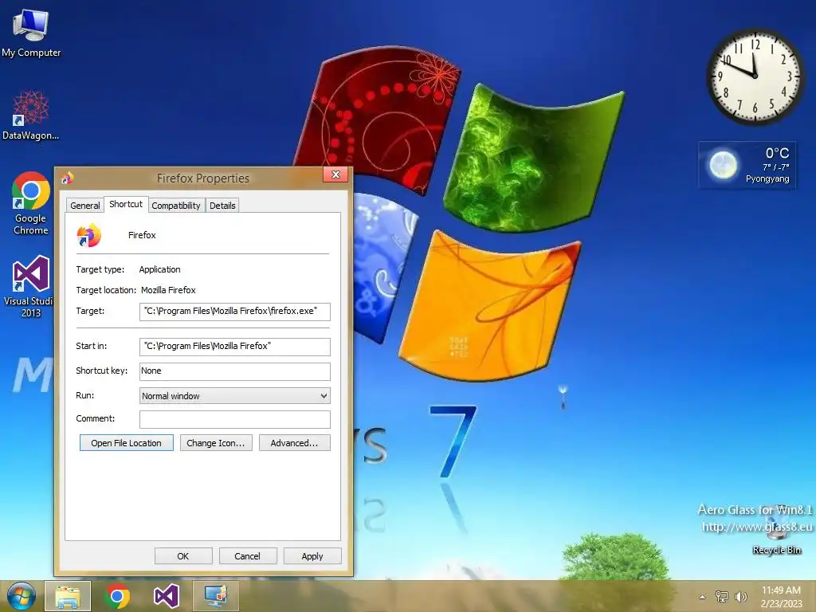Click the Apply button
This screenshot has width=816, height=612.
tap(312, 555)
